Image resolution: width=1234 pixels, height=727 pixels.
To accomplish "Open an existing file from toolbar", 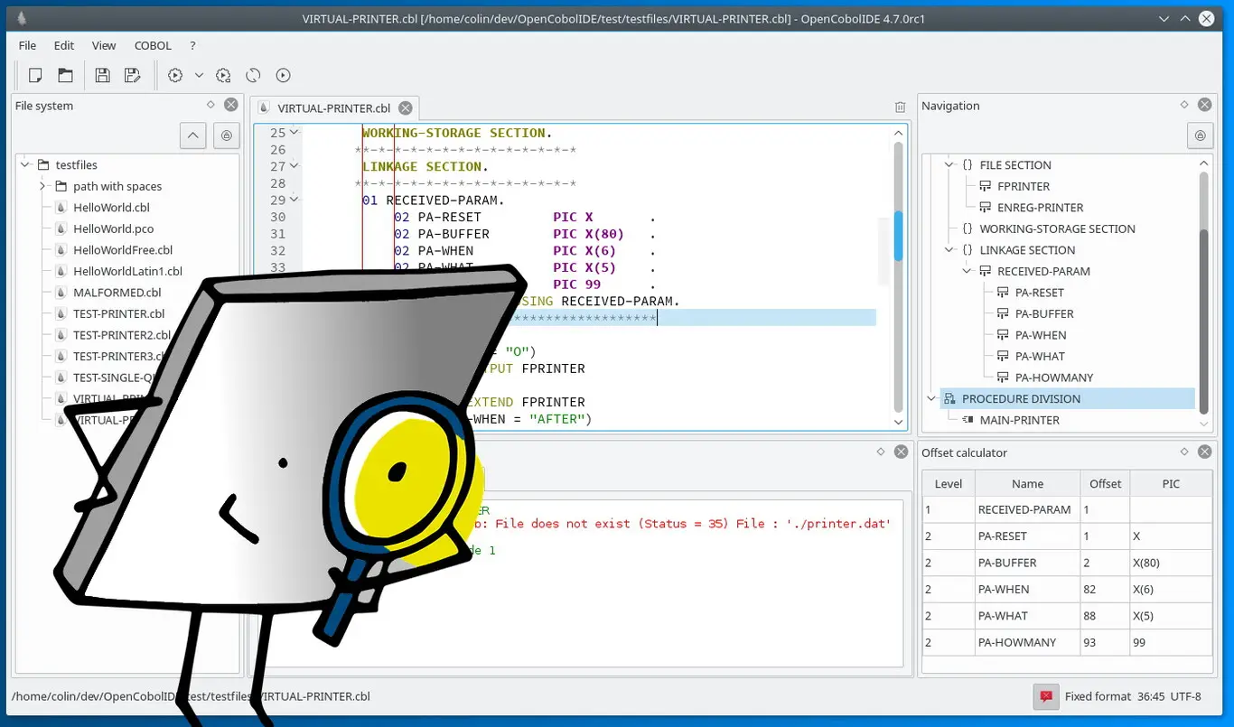I will 64,75.
